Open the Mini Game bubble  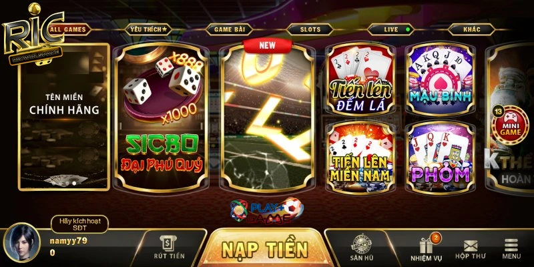pos(510,125)
